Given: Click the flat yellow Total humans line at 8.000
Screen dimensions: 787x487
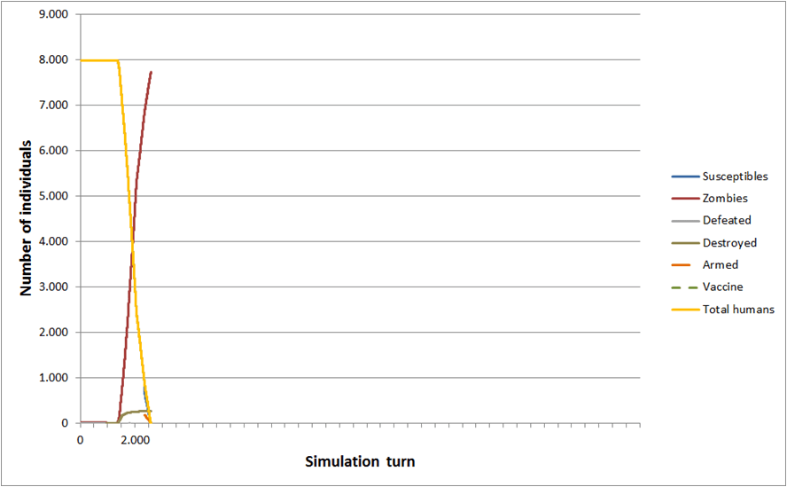Looking at the screenshot, I should click(x=97, y=60).
